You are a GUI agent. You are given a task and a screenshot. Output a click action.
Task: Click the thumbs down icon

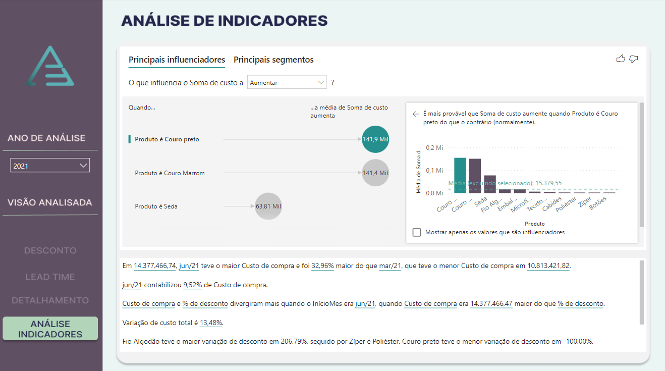tap(634, 59)
